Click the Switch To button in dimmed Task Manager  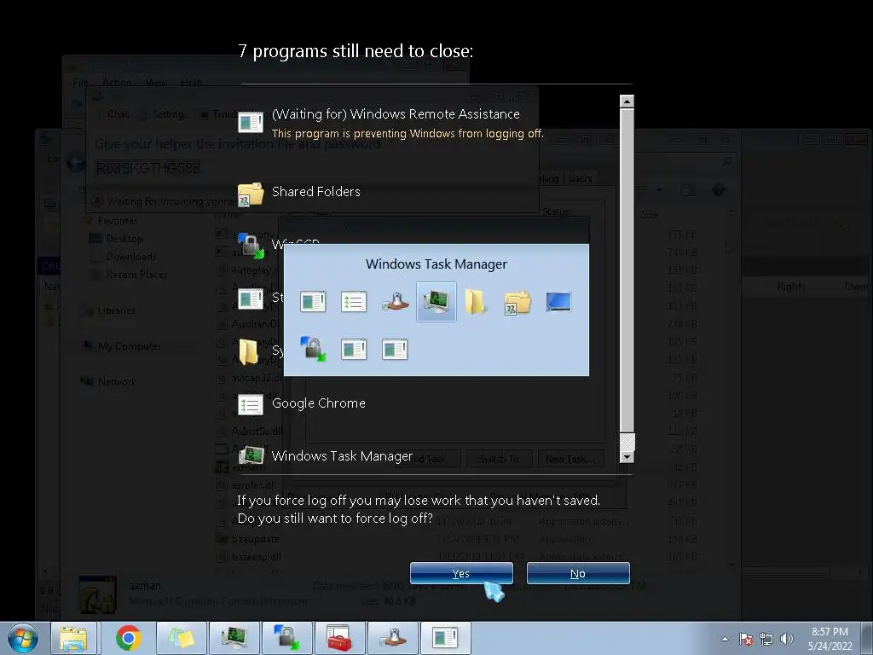499,458
